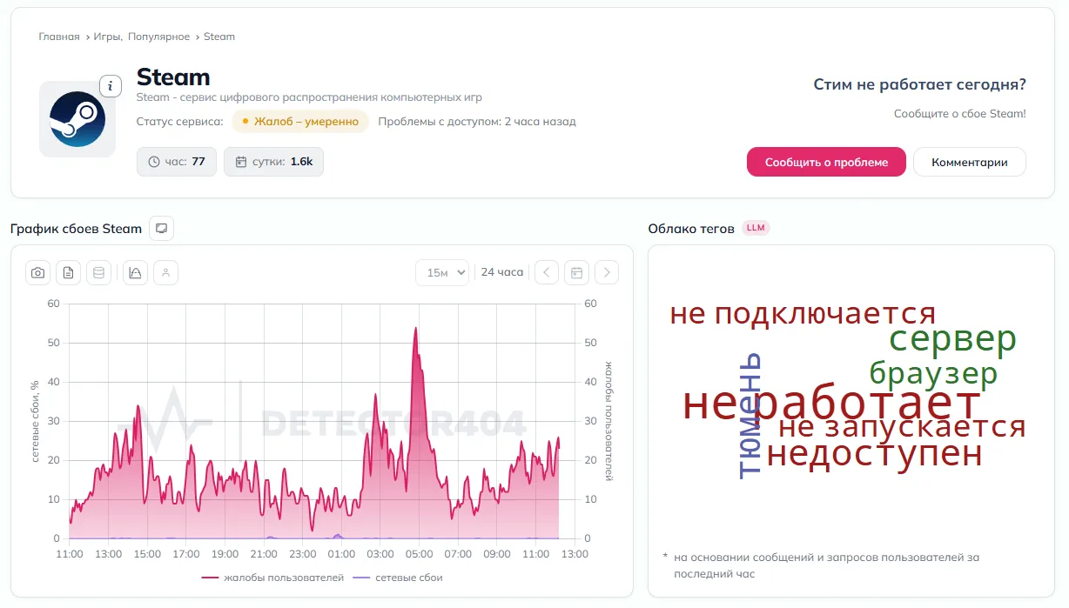Open the Комментарии button
Screen dimensions: 1069x608
tap(970, 162)
